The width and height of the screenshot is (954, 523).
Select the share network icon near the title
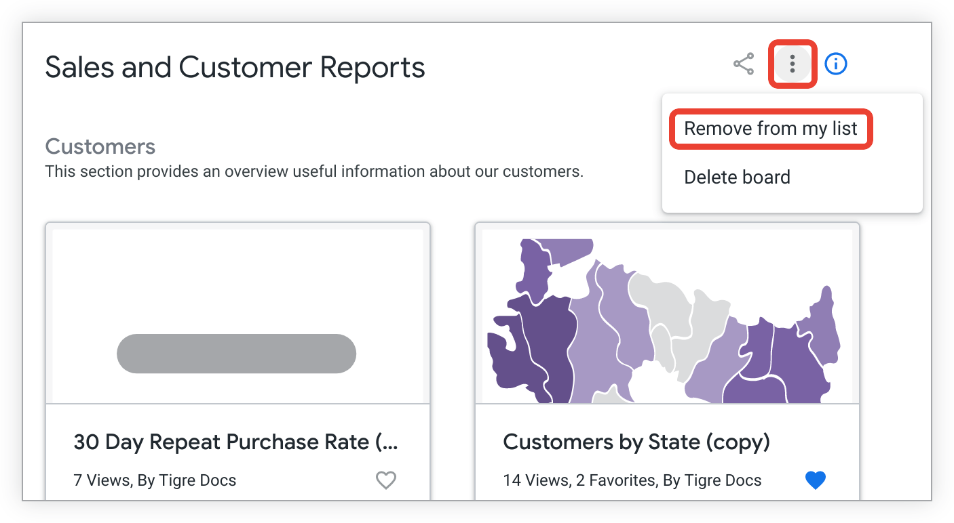(x=743, y=64)
